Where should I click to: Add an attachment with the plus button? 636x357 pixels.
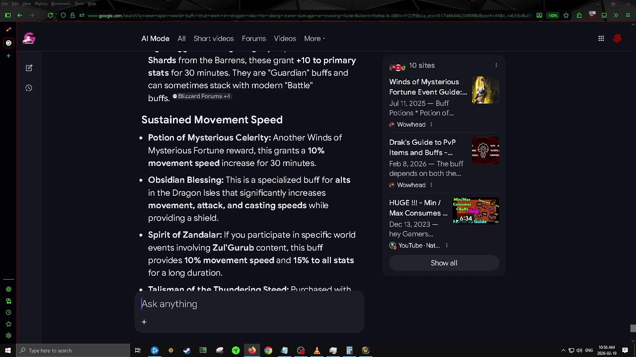[144, 322]
